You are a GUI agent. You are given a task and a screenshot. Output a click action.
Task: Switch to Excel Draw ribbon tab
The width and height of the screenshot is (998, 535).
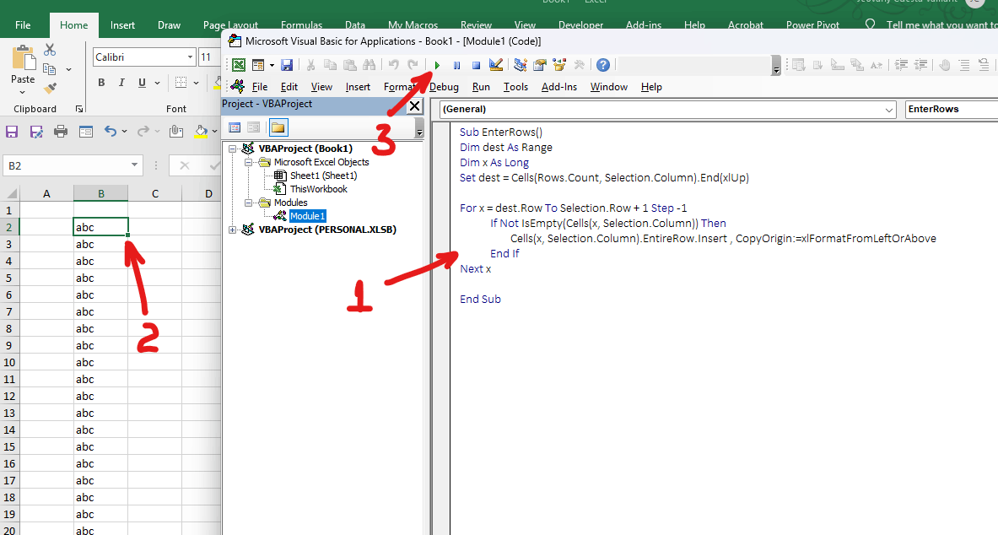click(x=169, y=25)
